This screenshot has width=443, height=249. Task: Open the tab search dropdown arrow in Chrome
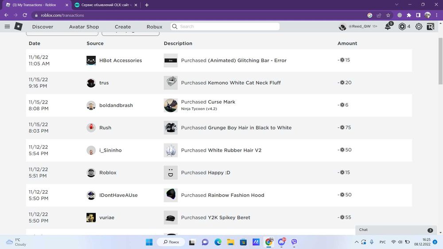click(x=396, y=4)
